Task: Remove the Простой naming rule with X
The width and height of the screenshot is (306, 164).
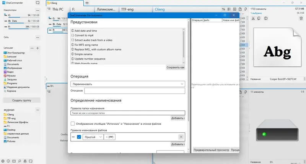Action: 181,137
